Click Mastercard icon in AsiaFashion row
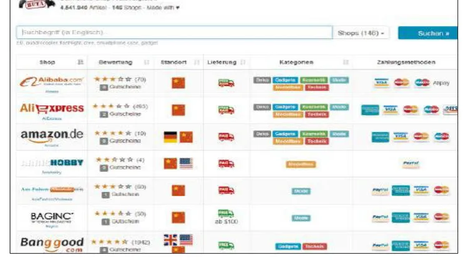 pos(441,191)
